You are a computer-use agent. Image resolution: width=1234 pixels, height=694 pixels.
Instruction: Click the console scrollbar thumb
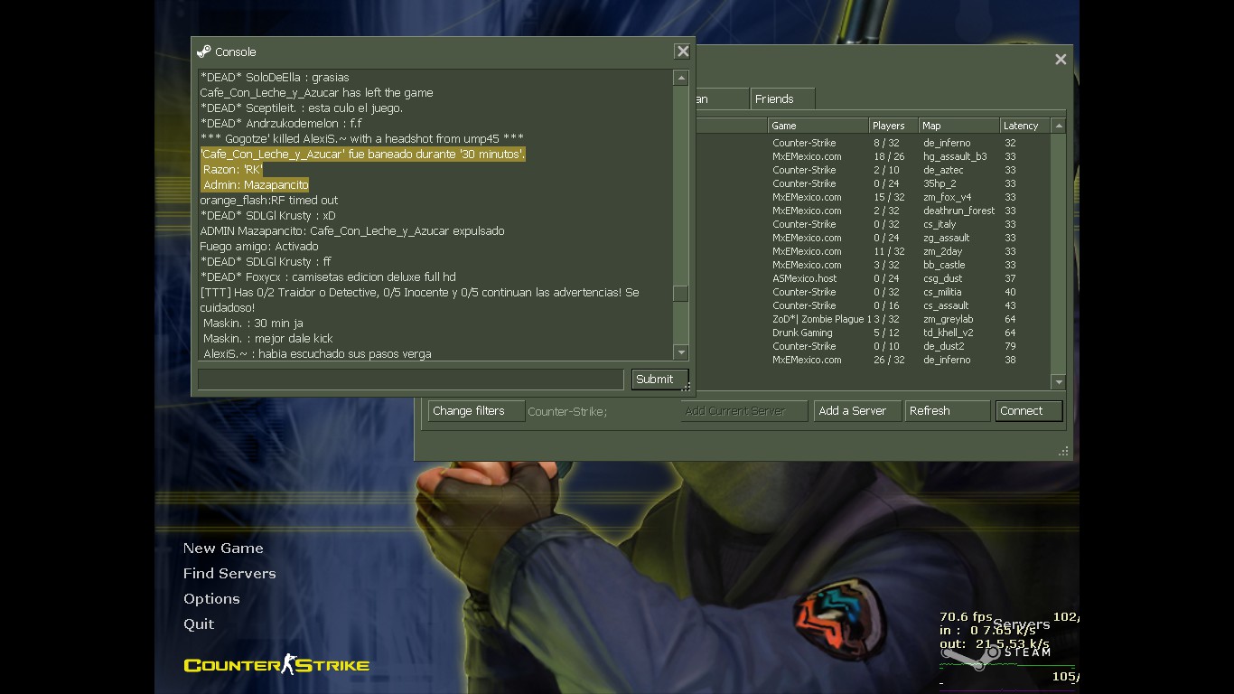point(681,294)
